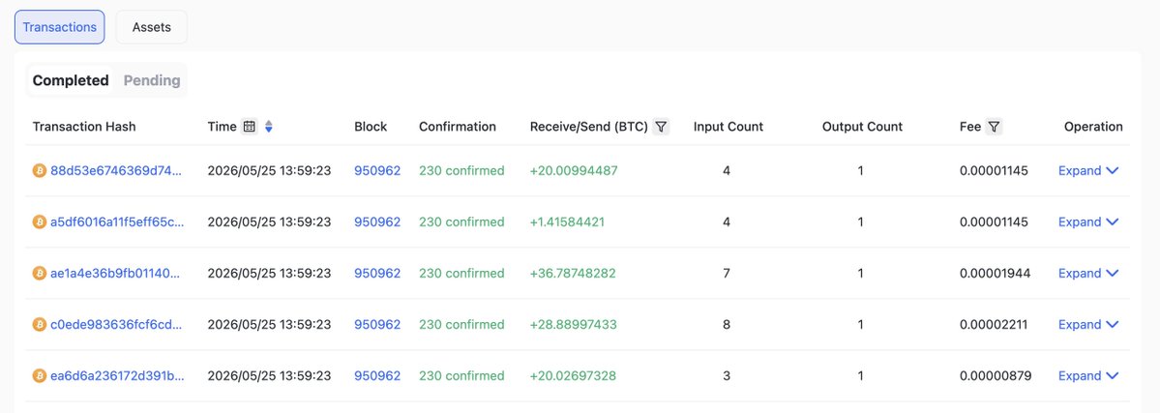This screenshot has height=413, width=1160.
Task: Click Bitcoin icon beside hash a5df6016a11f5eff65c
Action: tap(40, 222)
